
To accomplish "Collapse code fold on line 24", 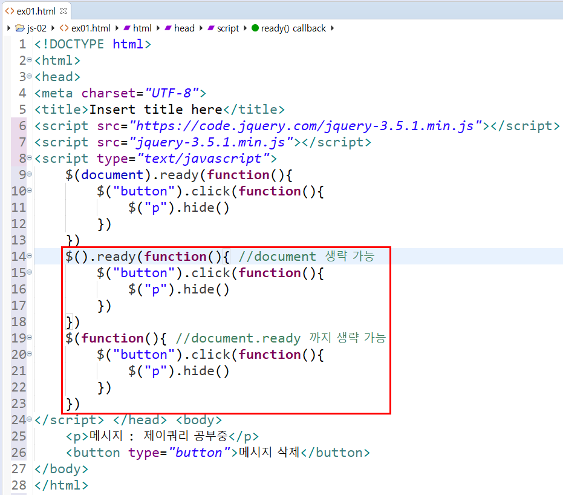I will (x=30, y=419).
